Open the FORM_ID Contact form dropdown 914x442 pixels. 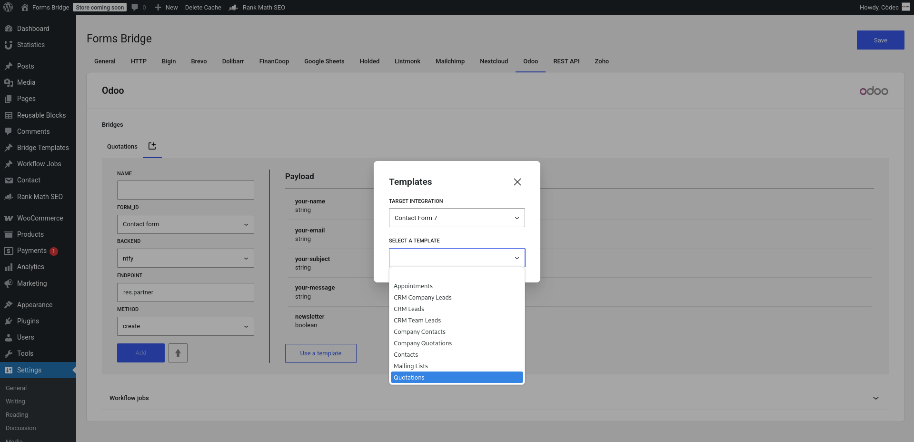pos(186,224)
